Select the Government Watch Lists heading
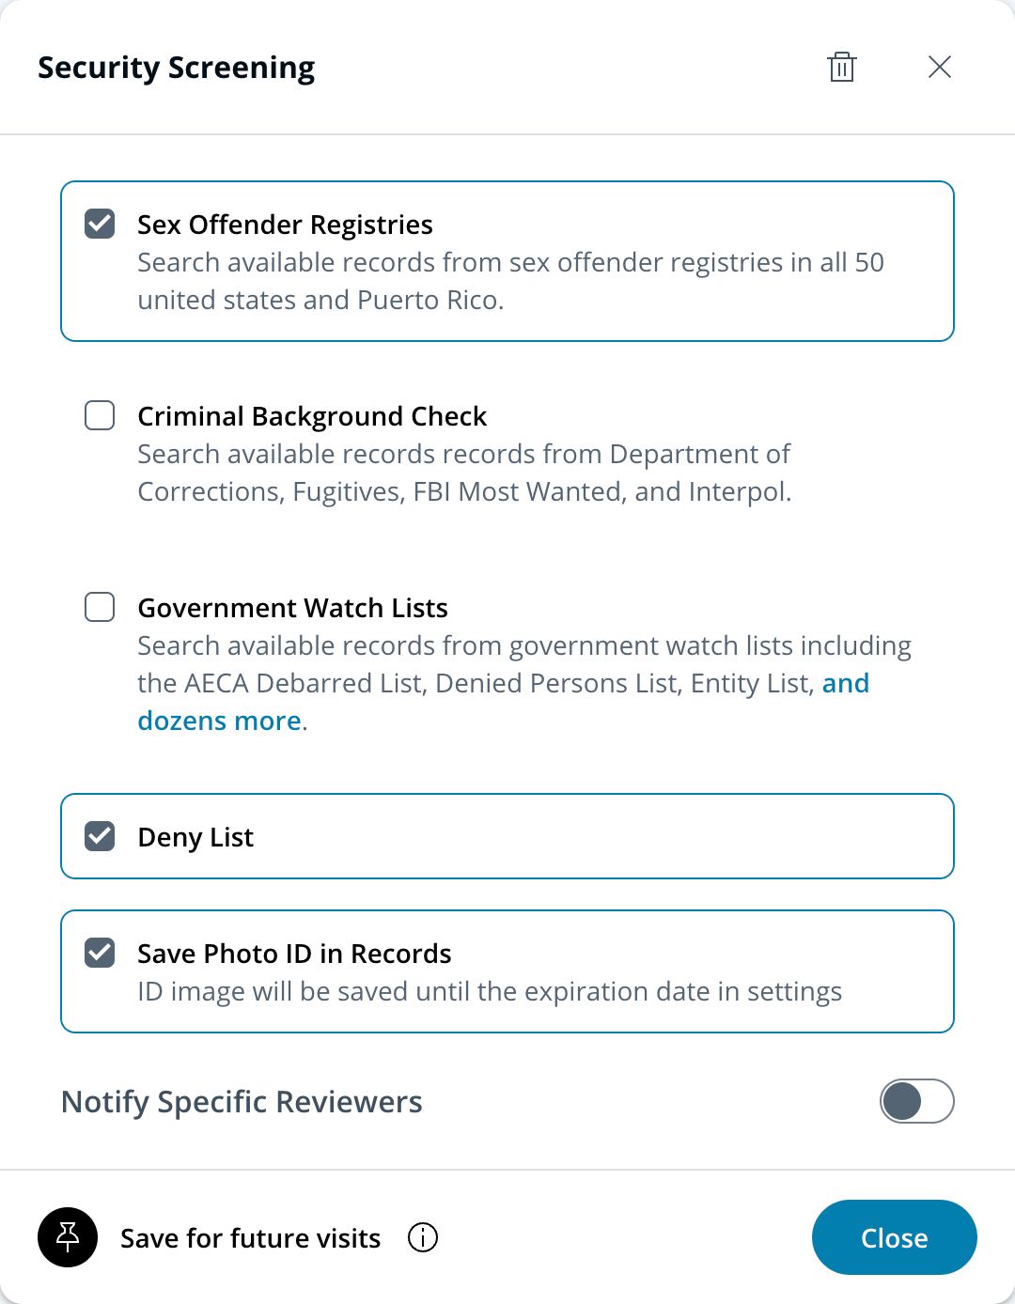Screen dimensions: 1015x1304 (x=292, y=608)
